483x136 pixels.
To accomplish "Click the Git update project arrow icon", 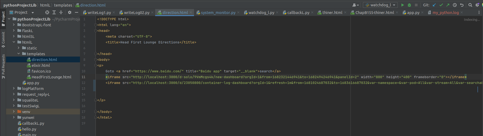I will click(x=434, y=5).
